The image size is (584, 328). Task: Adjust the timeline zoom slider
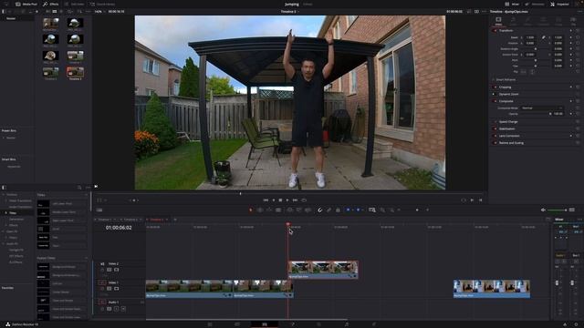[x=417, y=210]
